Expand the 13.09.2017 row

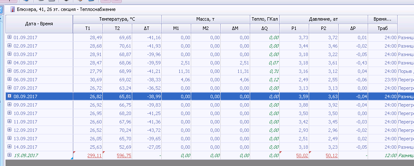coord(10,139)
